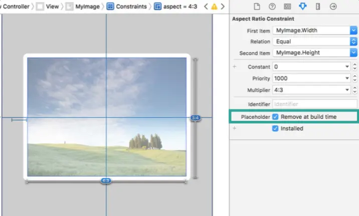Open the File inspector tab
The image size is (359, 216).
[x=257, y=6]
